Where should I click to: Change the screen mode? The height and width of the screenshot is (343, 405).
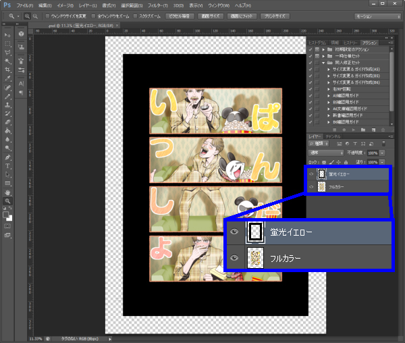(7, 235)
